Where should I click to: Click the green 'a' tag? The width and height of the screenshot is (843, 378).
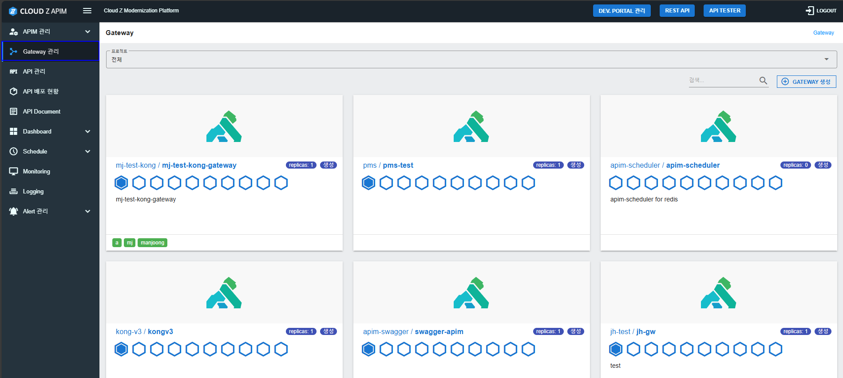(117, 243)
